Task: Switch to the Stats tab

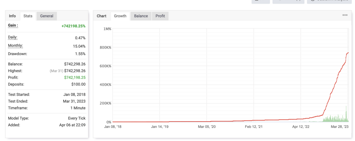Action: click(x=28, y=16)
